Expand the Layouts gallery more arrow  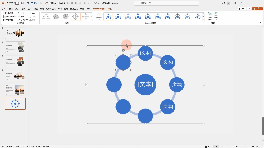(92, 19)
